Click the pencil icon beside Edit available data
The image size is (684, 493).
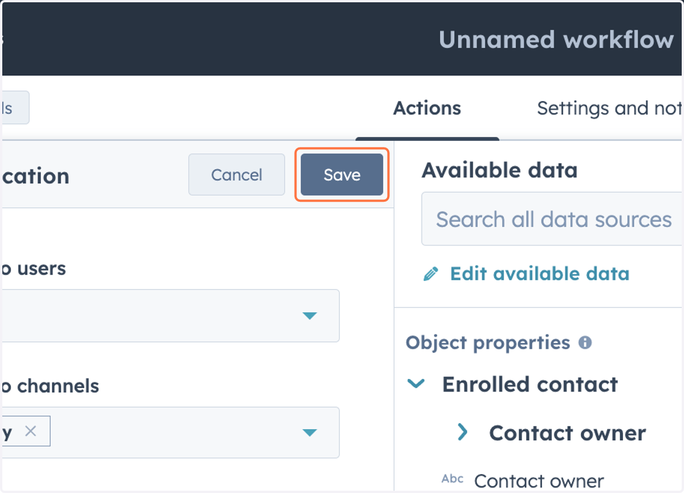431,274
